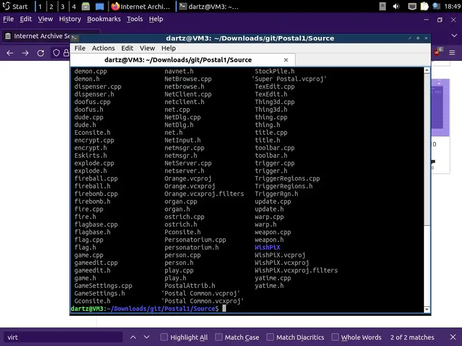Open Firefox Edit menu
The image size is (462, 346).
pyautogui.click(x=26, y=19)
